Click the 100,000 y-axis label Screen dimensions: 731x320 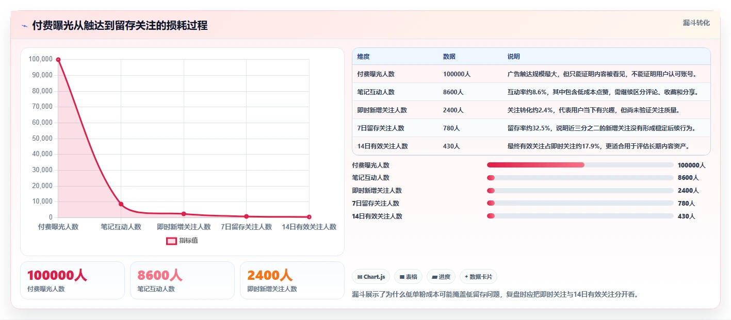[x=41, y=59]
